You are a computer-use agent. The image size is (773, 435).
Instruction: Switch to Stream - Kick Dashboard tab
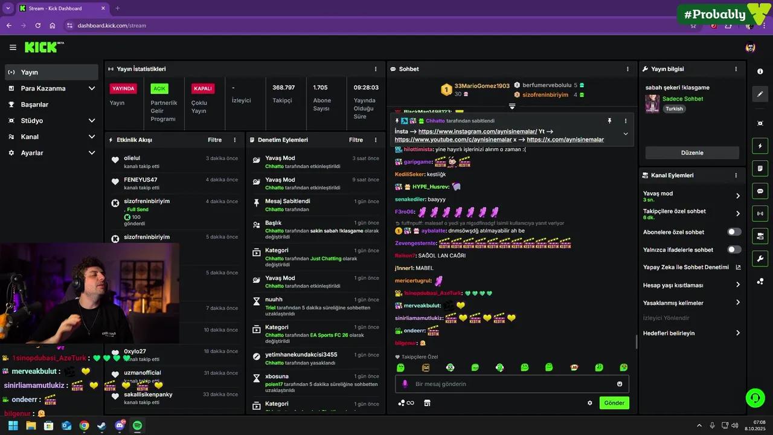coord(62,8)
